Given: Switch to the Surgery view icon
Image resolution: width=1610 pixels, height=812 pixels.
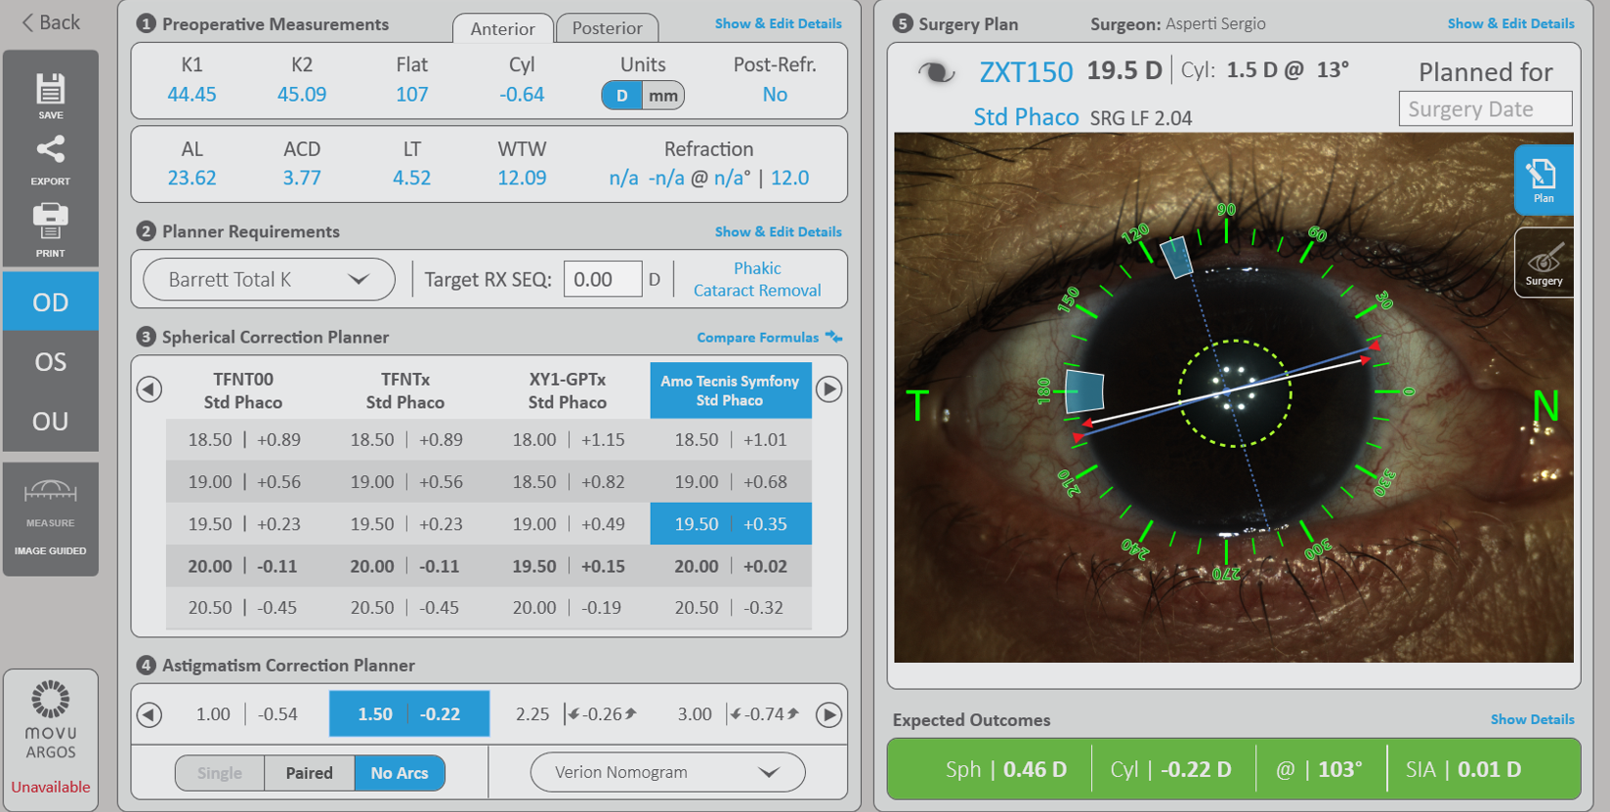Looking at the screenshot, I should pyautogui.click(x=1544, y=263).
